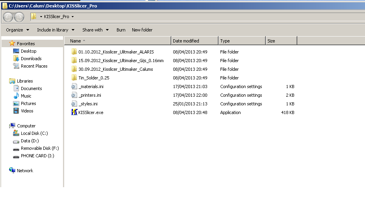Viewport: 365px width, 197px height.
Task: Select Documents label under Libraries
Action: click(x=31, y=88)
